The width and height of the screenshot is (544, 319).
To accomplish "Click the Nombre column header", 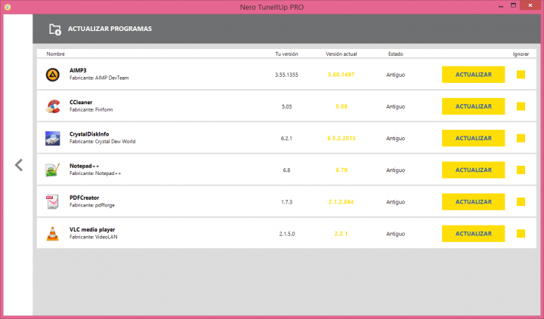I will pyautogui.click(x=55, y=54).
